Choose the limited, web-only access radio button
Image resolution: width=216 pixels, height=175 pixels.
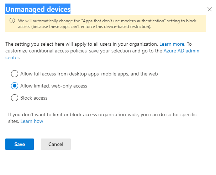point(15,86)
